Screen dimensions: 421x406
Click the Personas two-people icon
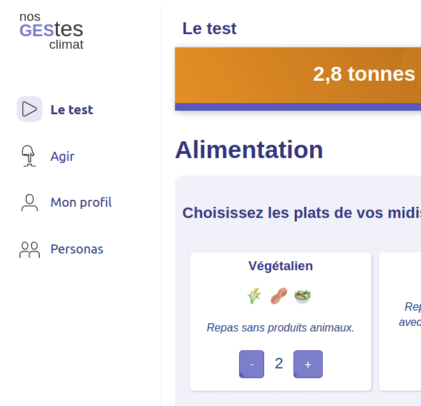tap(29, 249)
